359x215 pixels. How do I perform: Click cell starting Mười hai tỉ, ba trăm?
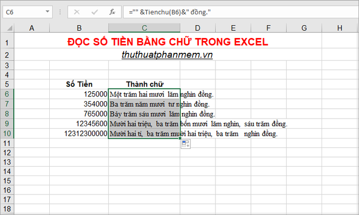tap(144, 133)
